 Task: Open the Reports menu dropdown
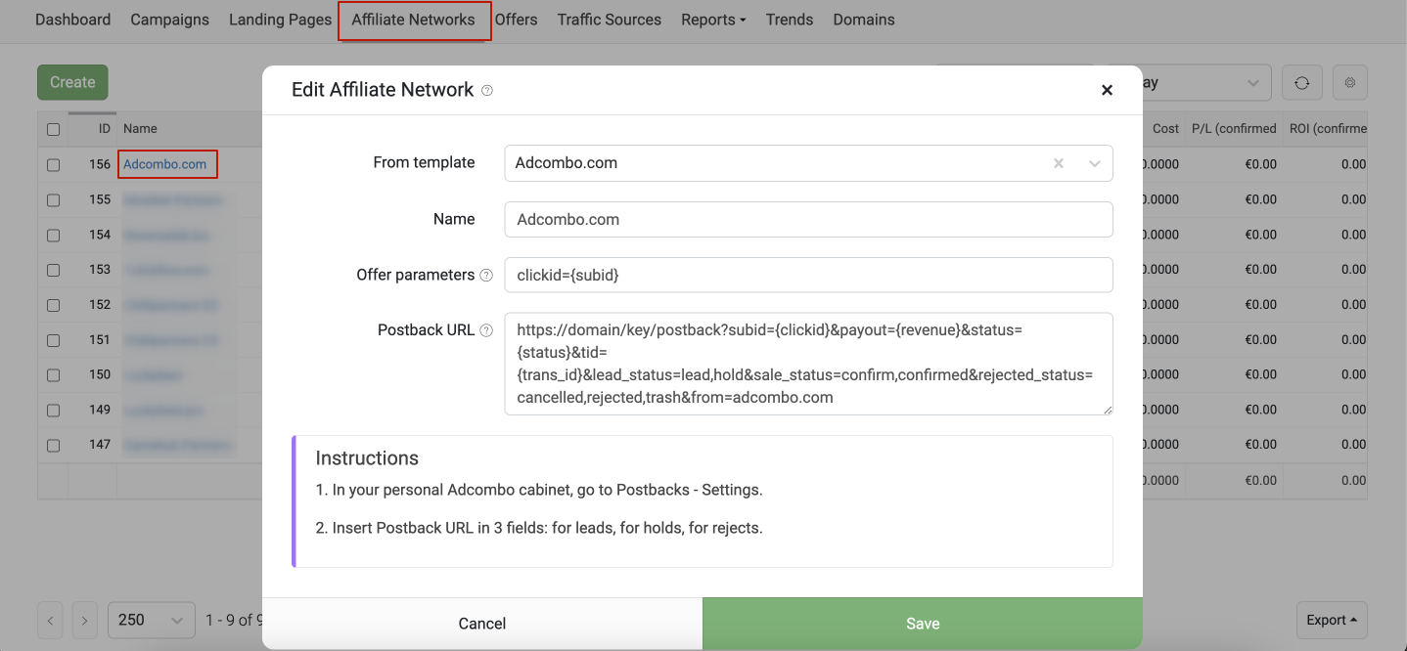pos(713,20)
